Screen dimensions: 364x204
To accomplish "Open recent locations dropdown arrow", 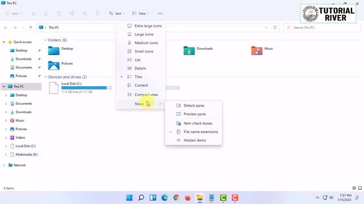I will click(x=23, y=28).
